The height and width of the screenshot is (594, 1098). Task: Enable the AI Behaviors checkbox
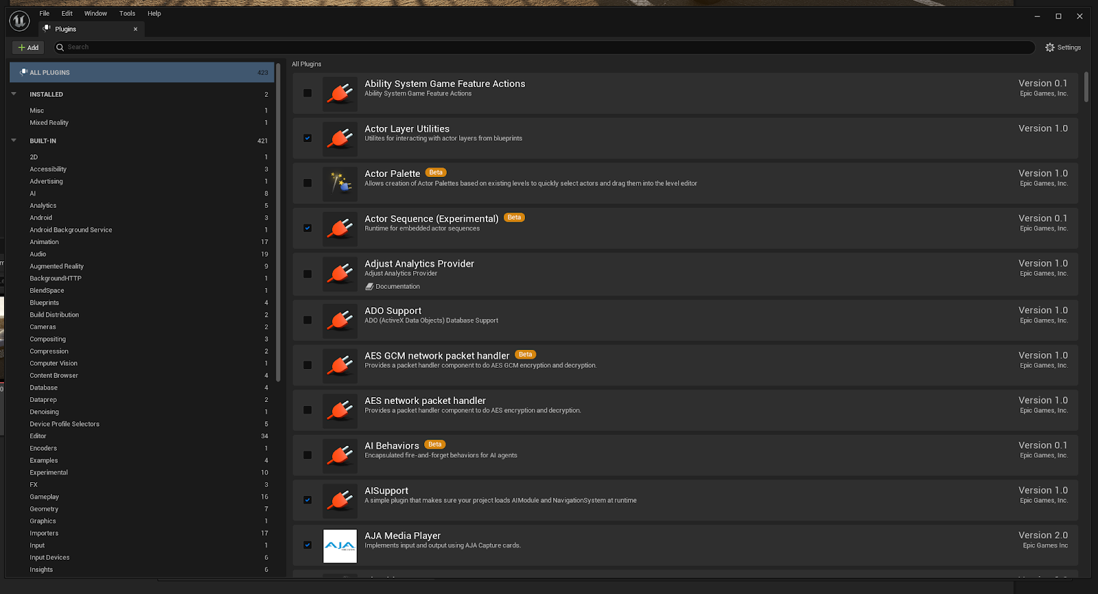coord(307,455)
